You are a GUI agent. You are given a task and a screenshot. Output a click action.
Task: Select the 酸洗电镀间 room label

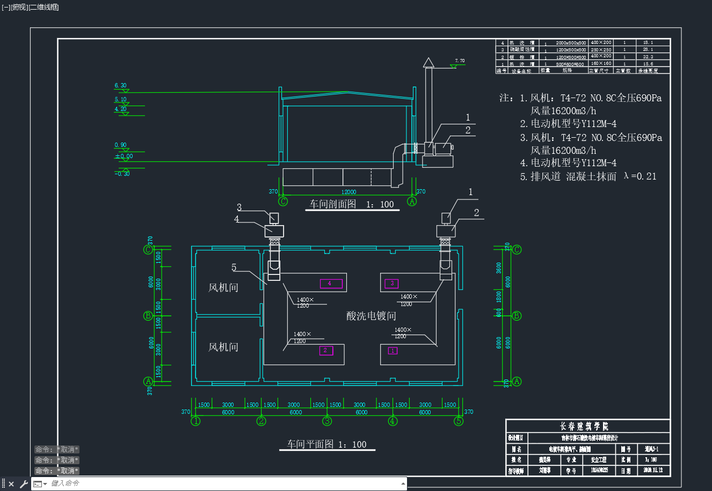point(371,316)
